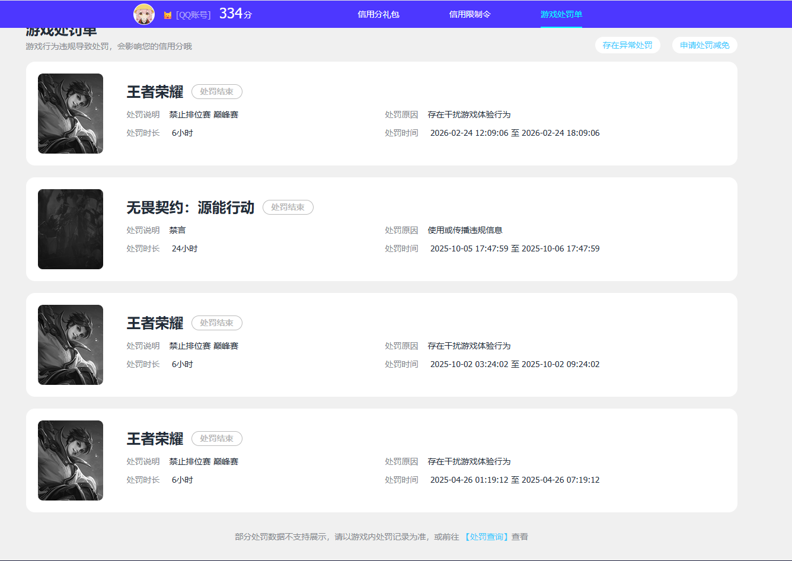
Task: Click 存在干扰游戏体验行为 in the 2025-10-02 card
Action: click(x=470, y=346)
